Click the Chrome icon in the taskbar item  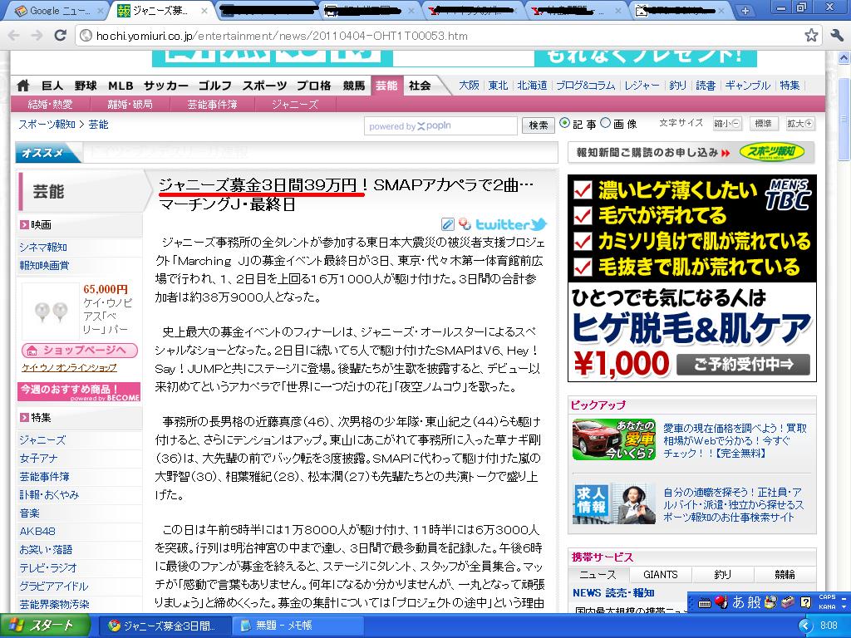pos(114,626)
